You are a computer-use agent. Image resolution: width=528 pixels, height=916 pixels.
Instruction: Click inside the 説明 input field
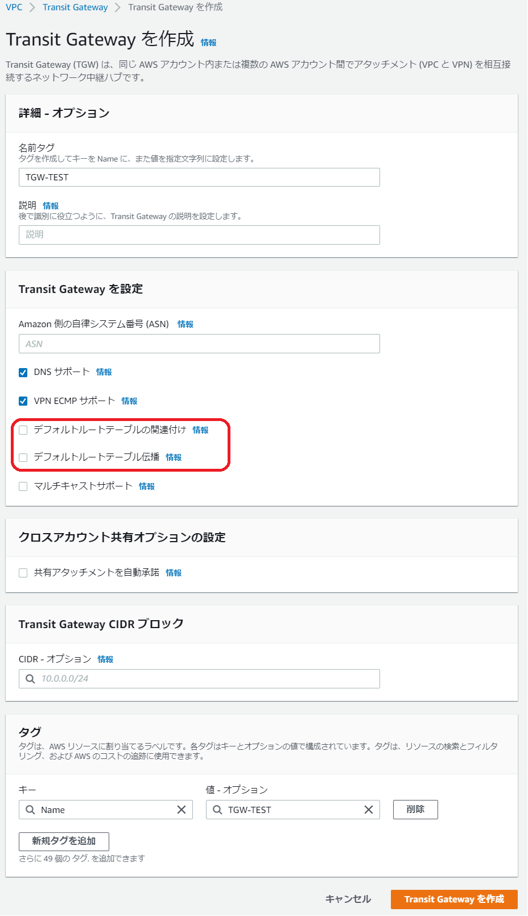tap(199, 234)
